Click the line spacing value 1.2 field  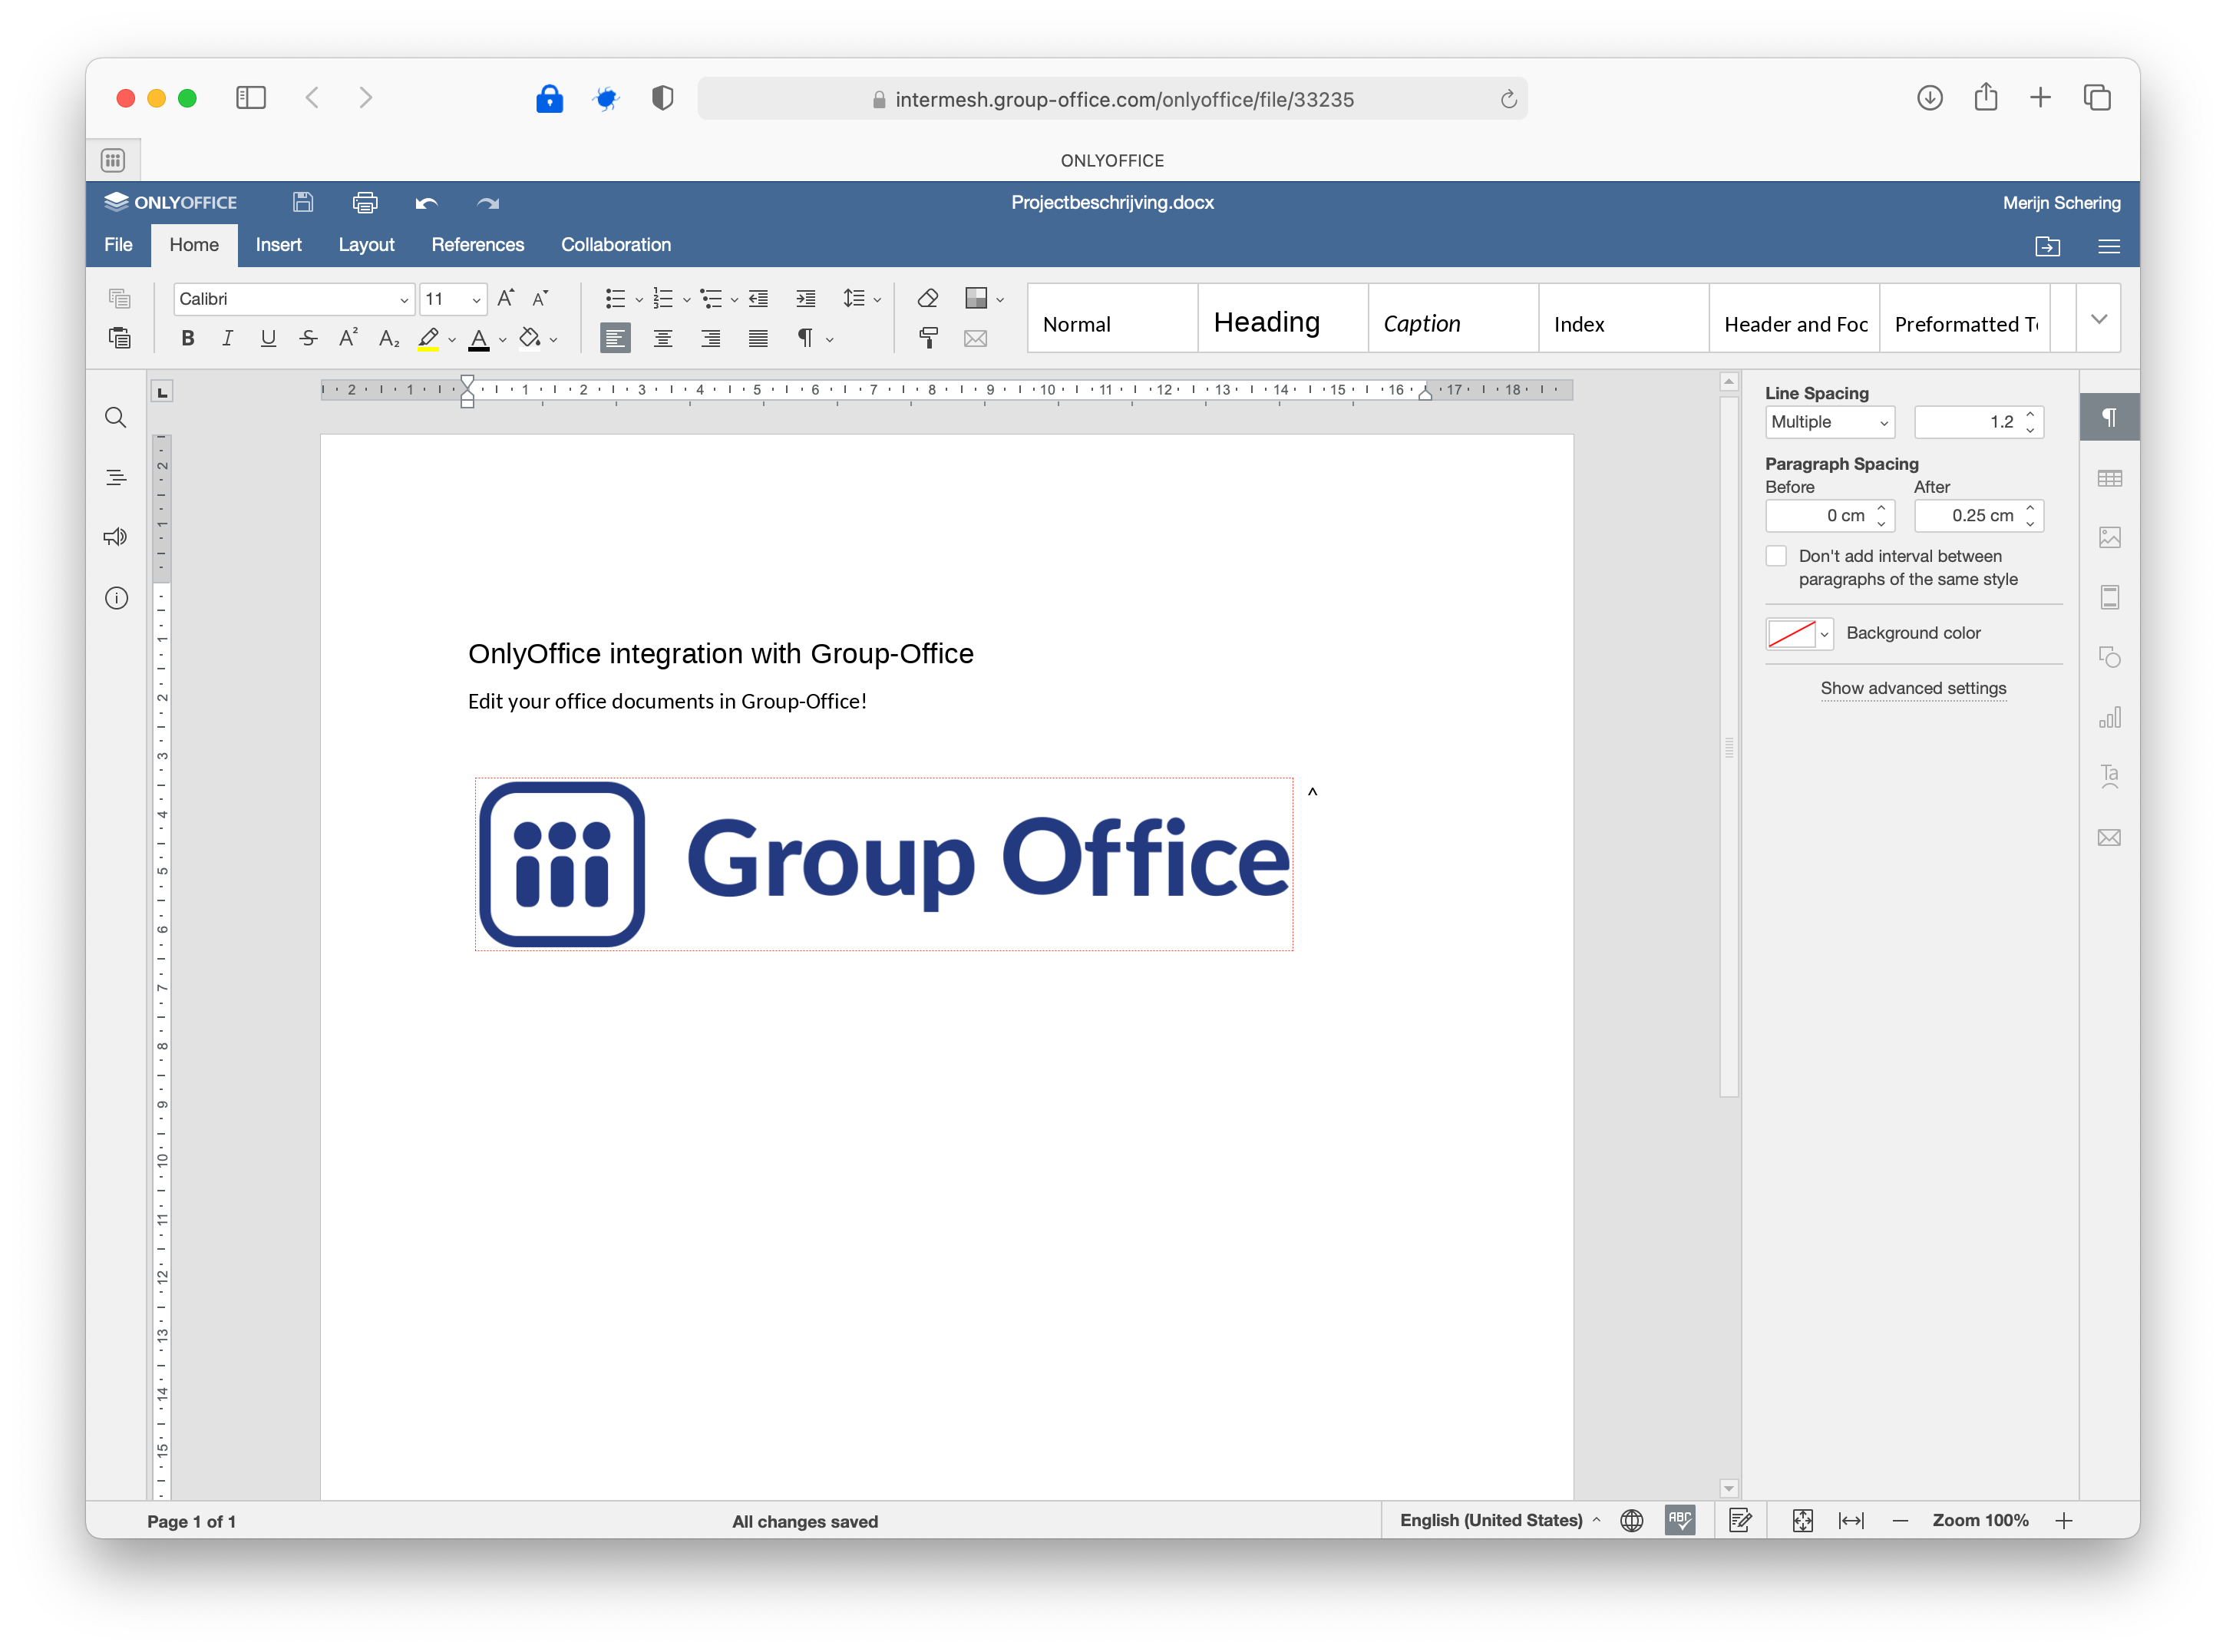tap(1978, 422)
